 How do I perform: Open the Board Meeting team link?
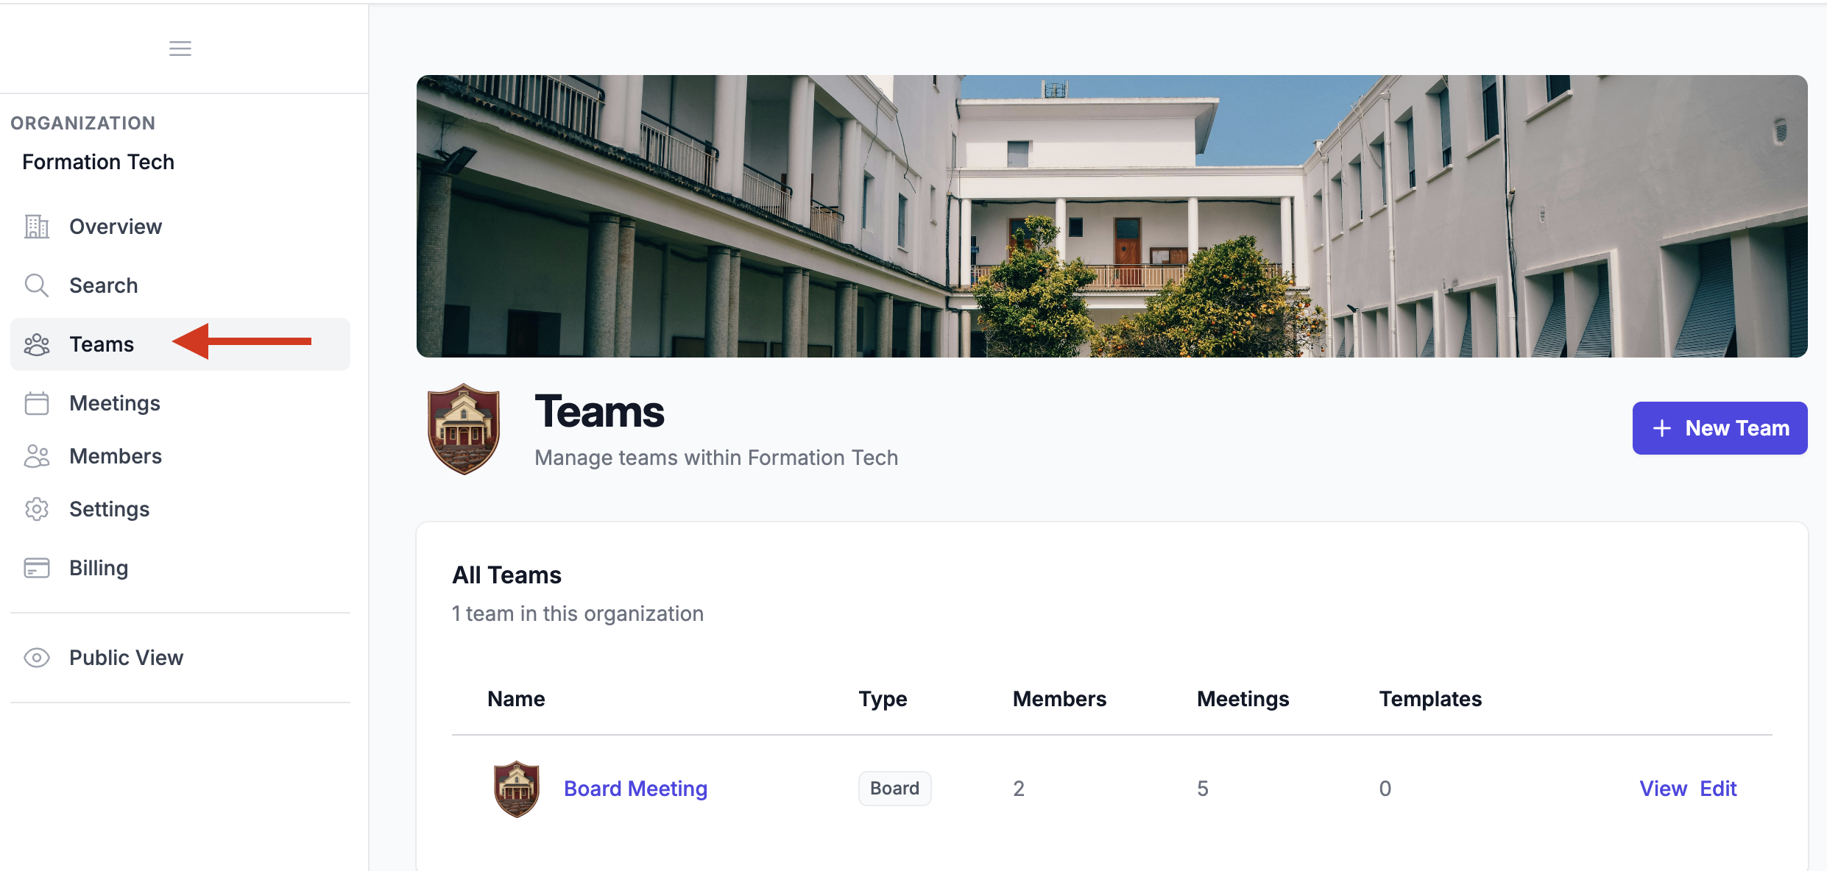635,789
